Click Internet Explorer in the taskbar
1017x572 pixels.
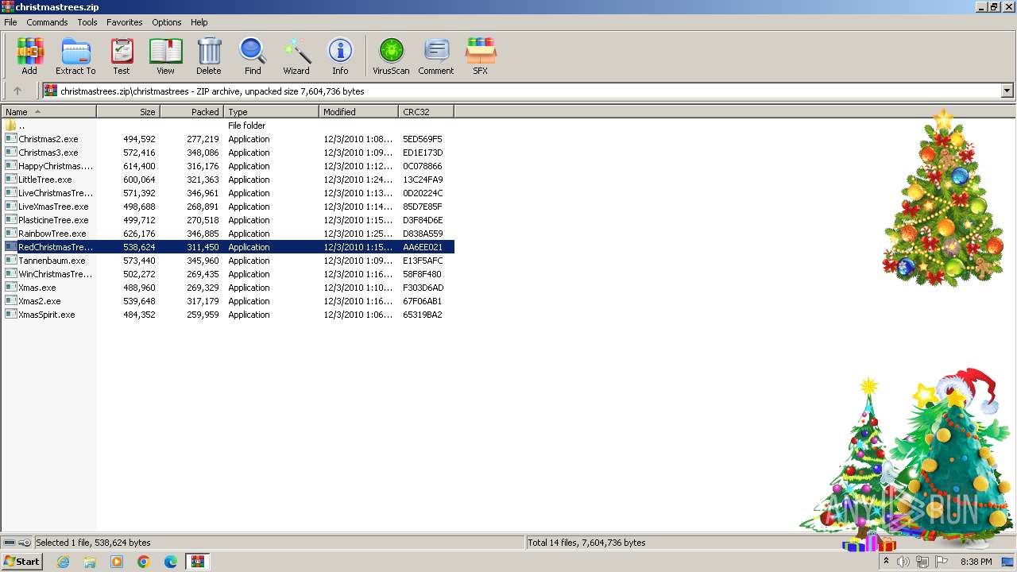63,562
